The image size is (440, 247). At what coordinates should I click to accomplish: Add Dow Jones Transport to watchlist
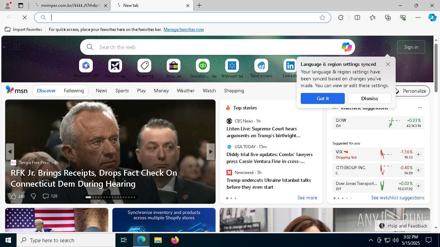(418, 186)
